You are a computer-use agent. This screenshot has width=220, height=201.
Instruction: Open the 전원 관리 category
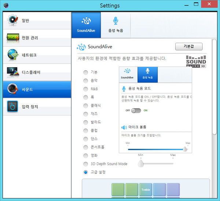click(x=37, y=38)
